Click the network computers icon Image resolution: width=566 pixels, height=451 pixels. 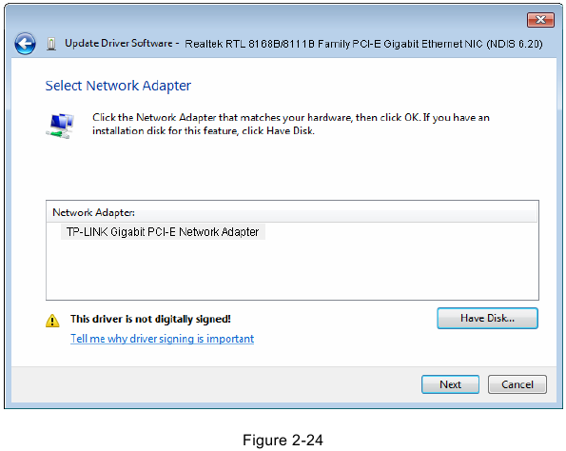(60, 126)
